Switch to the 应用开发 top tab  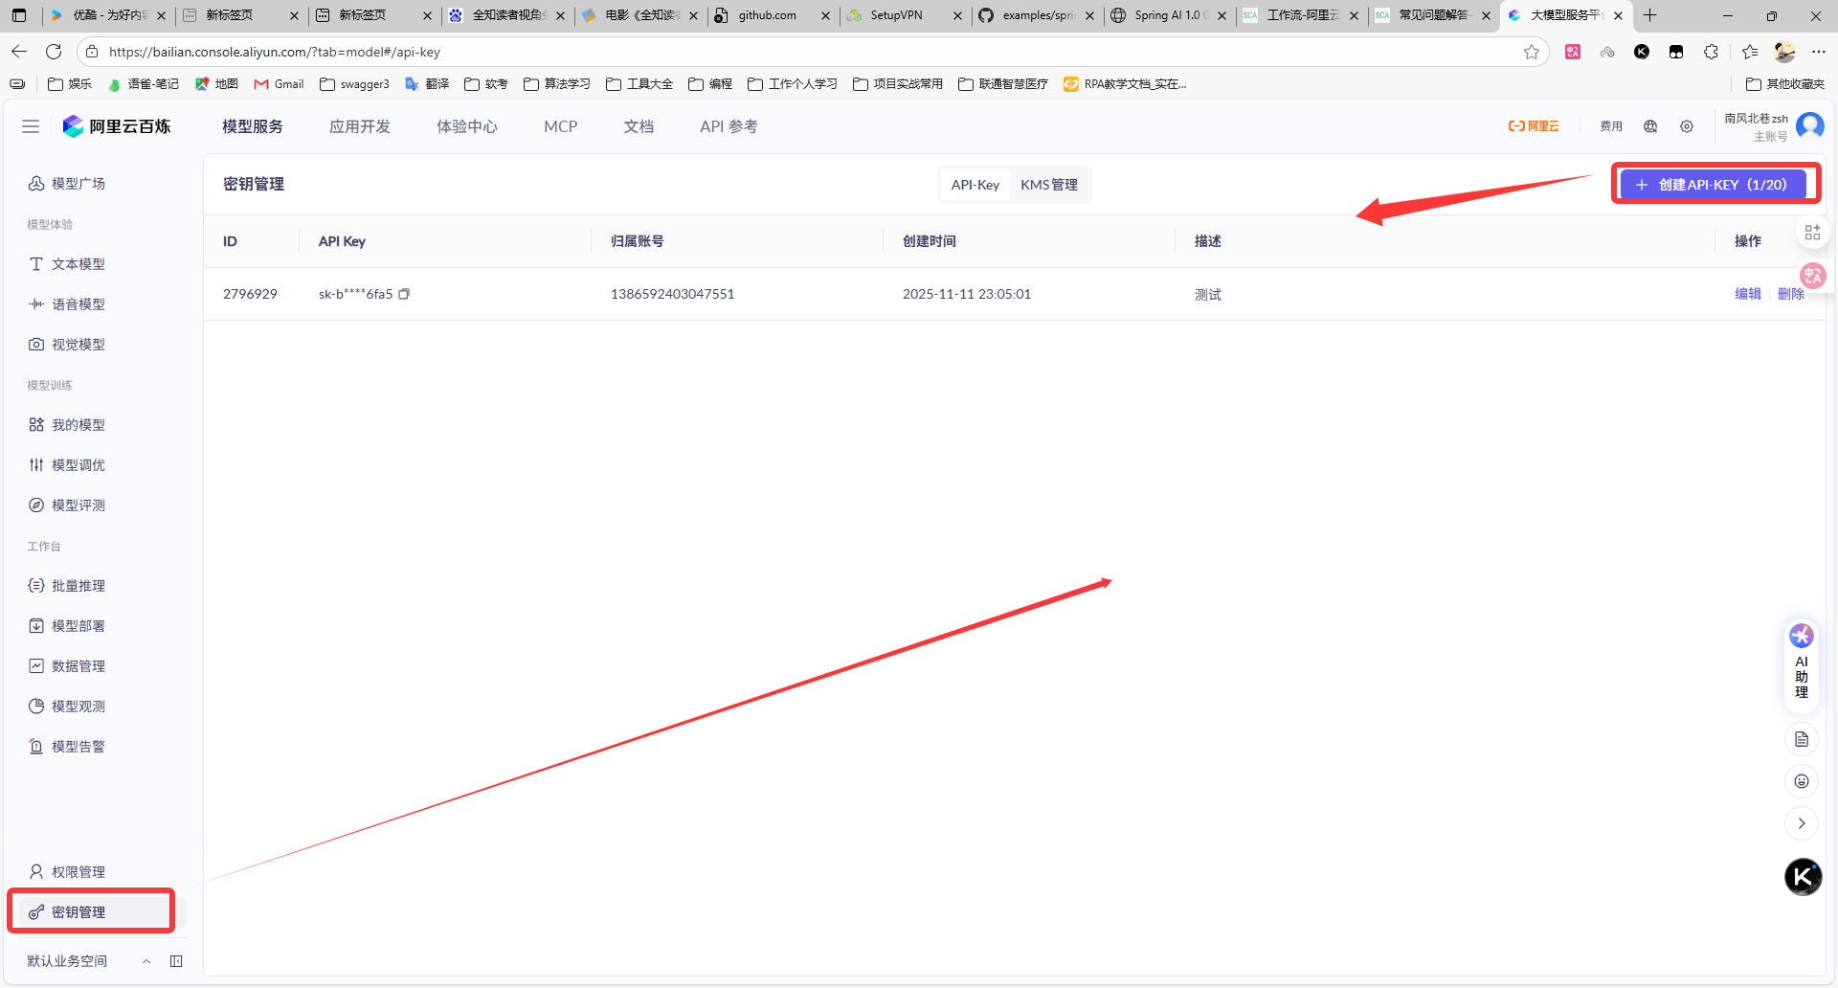click(x=360, y=126)
